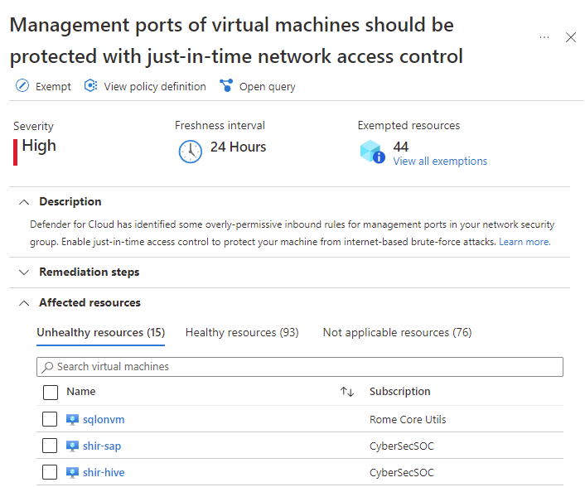Open the shir-hive resource link
Screen dimensions: 585x487
(103, 472)
